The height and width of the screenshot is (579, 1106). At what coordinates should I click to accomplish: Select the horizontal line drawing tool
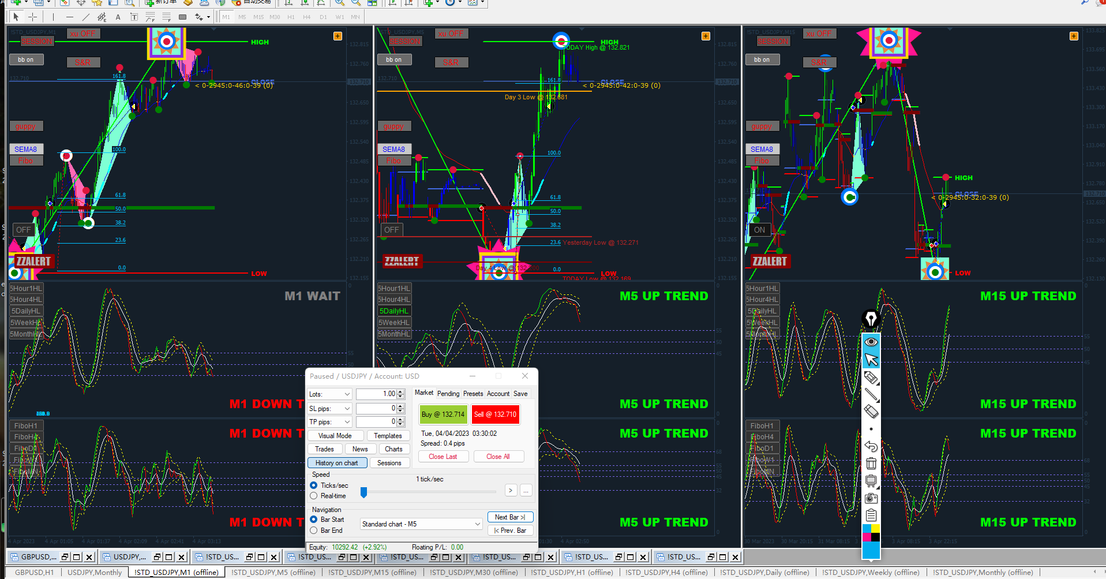pos(69,17)
